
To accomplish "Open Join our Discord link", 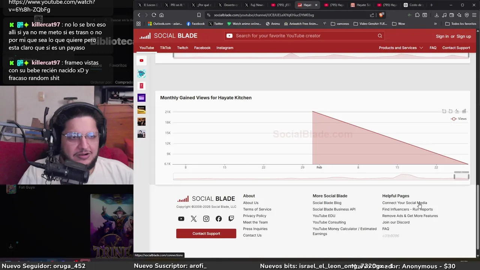I will point(396,222).
